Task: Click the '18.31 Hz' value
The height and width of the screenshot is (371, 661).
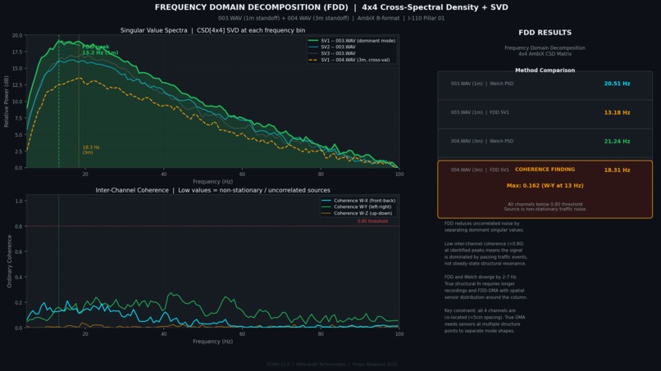Action: pyautogui.click(x=617, y=170)
